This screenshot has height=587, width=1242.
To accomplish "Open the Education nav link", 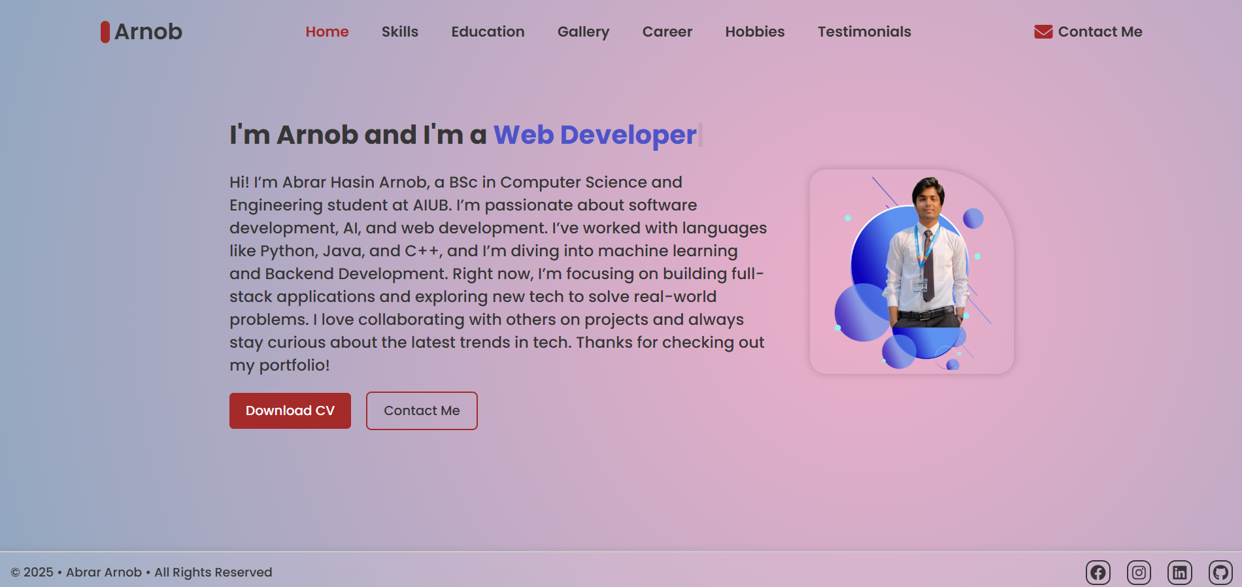I will pos(488,31).
